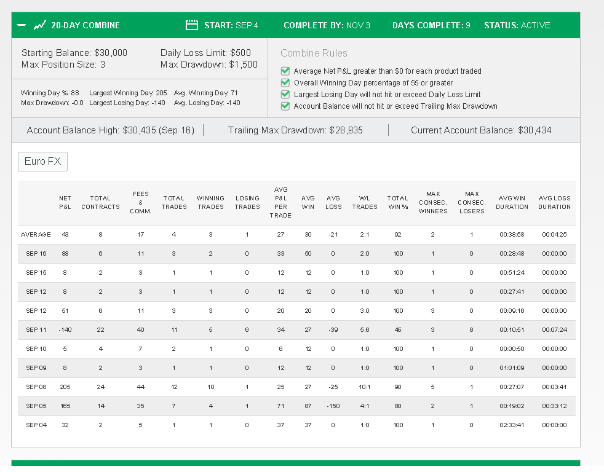
Task: Click Avg. Winning Day 71 stat
Action: point(205,93)
